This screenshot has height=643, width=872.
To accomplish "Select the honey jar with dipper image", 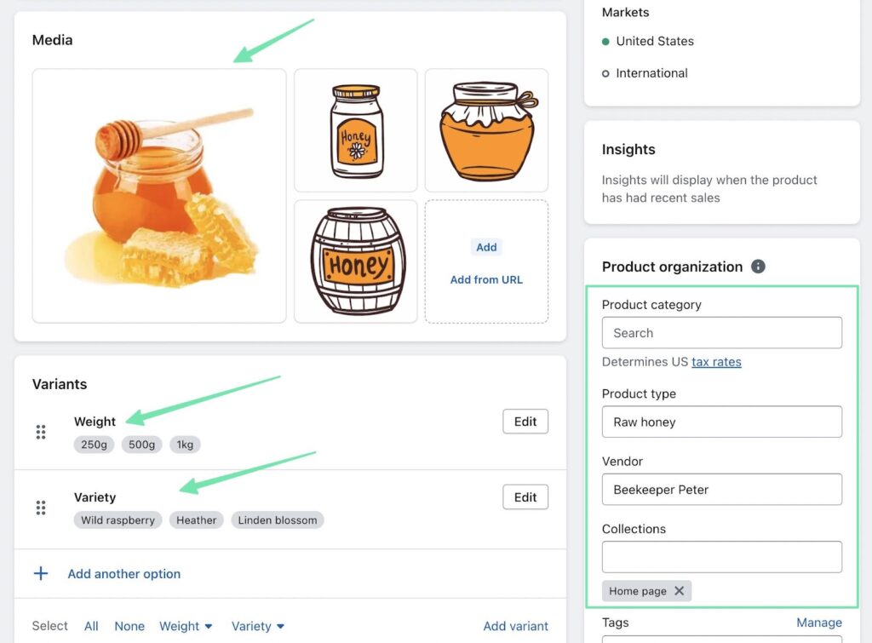I will 159,196.
